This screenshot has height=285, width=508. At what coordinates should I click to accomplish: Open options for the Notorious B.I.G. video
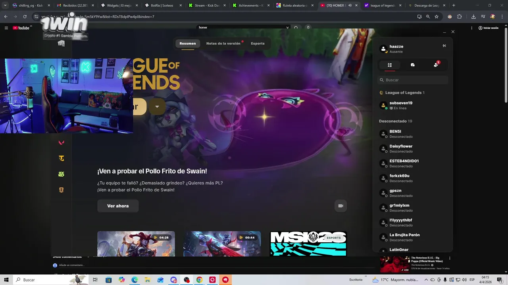click(450, 258)
